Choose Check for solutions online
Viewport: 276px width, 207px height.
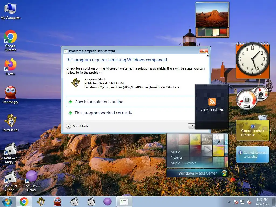pos(130,102)
